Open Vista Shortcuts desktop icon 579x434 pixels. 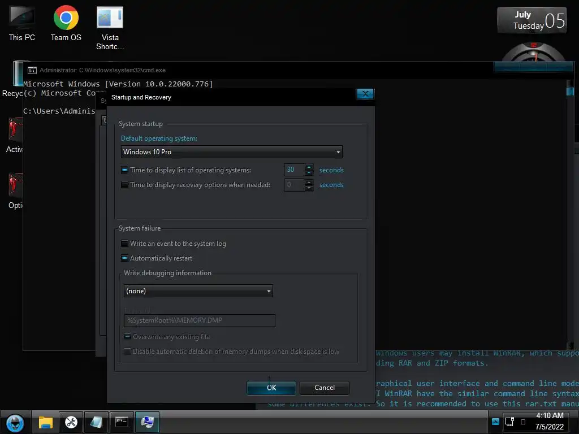click(x=110, y=28)
